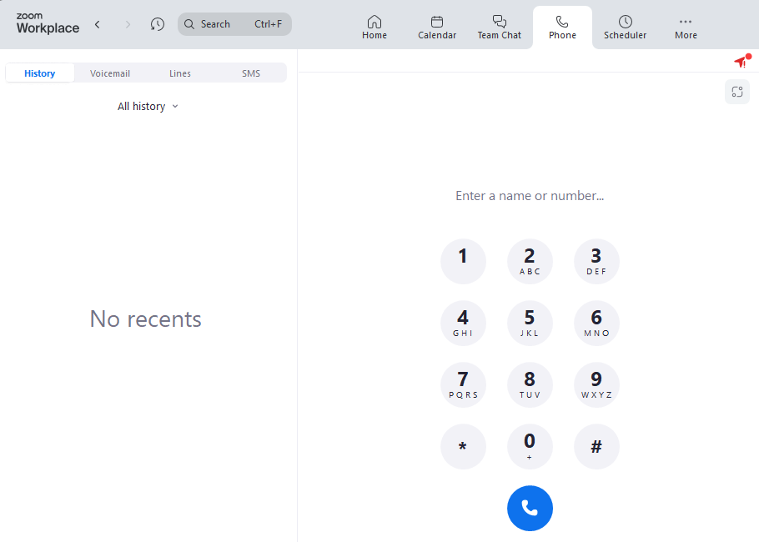
Task: Open the Scheduler
Action: [x=625, y=27]
